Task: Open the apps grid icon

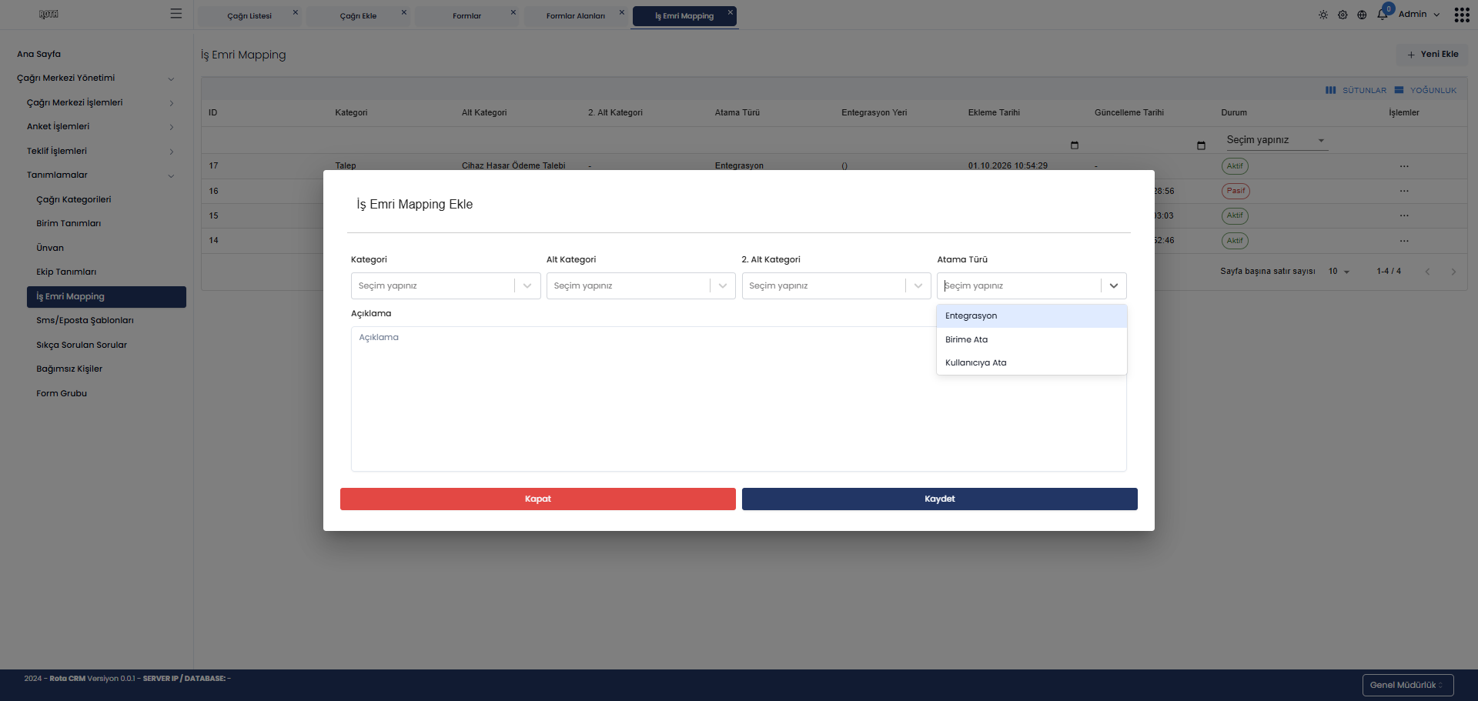Action: point(1462,15)
